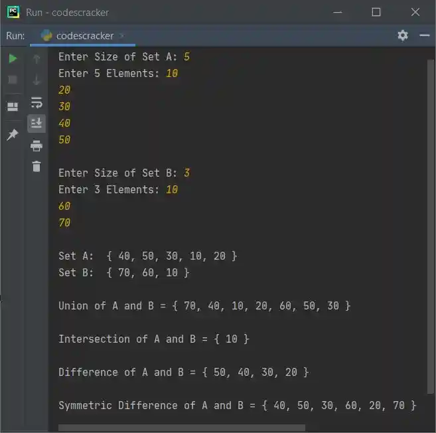Click input value 60 in console

(x=64, y=206)
